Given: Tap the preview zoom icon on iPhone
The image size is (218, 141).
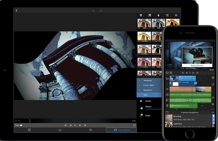Looking at the screenshot, I should pos(171,73).
